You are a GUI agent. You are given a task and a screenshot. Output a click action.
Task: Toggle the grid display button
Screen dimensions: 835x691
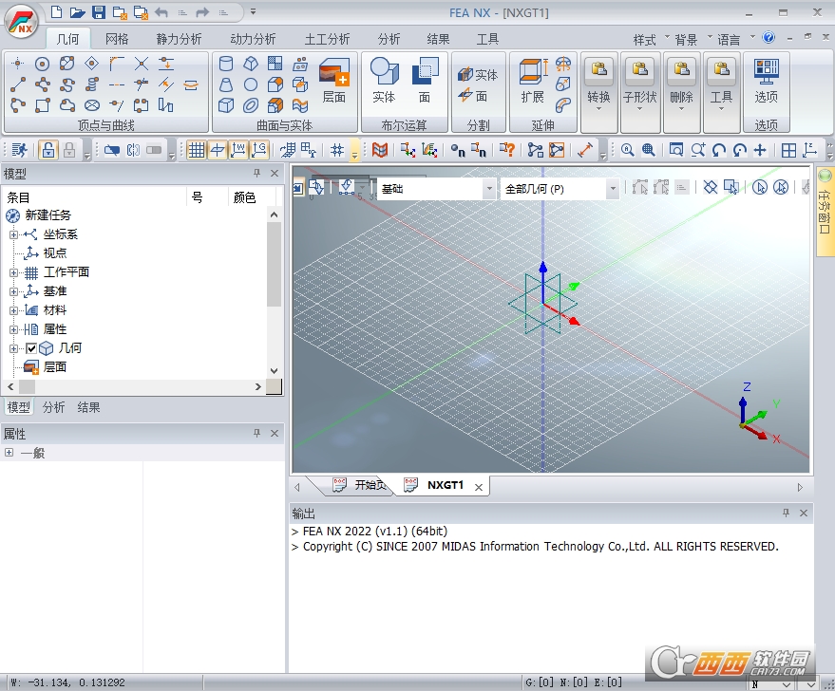coord(196,150)
